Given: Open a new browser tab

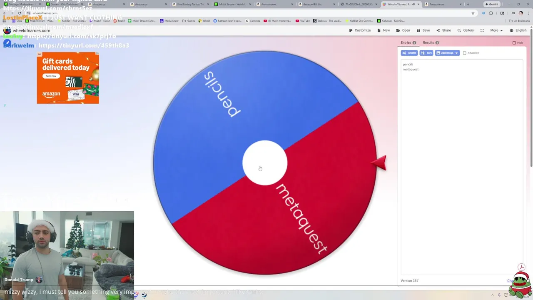Looking at the screenshot, I should pyautogui.click(x=468, y=4).
